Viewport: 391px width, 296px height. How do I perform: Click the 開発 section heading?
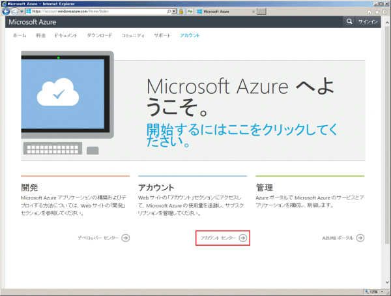point(29,187)
